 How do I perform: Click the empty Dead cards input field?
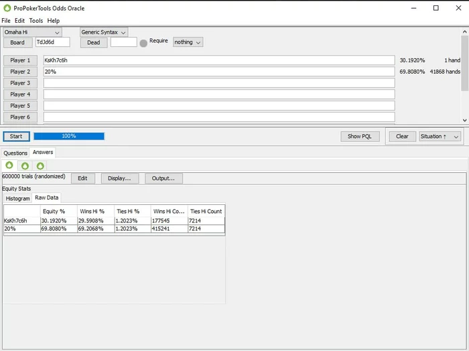point(123,42)
